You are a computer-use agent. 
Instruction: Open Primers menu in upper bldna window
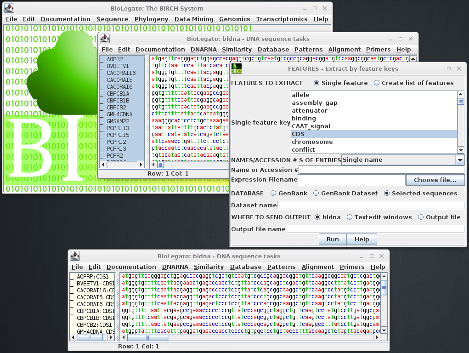pos(378,49)
